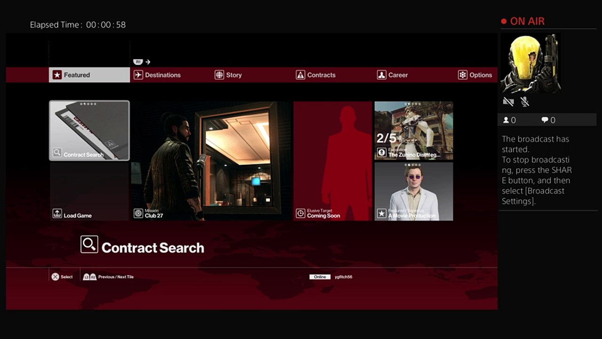Click the comments speech bubble icon
Viewport: 602px width, 339px height.
545,120
